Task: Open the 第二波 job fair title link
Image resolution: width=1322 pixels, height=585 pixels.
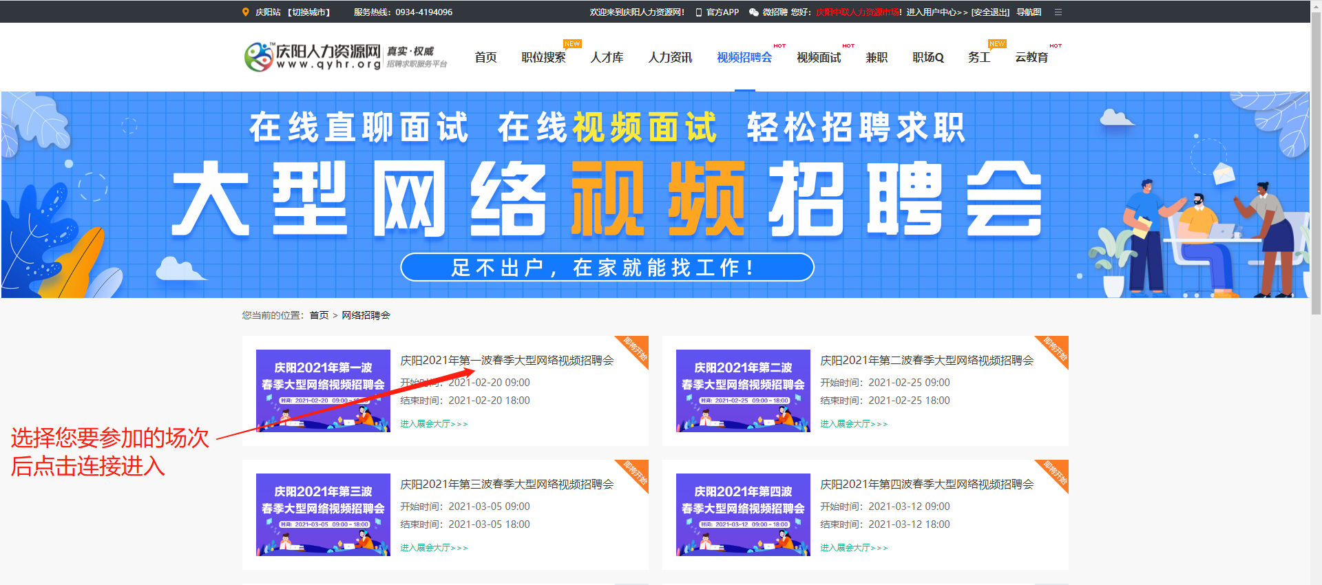Action: (x=927, y=361)
